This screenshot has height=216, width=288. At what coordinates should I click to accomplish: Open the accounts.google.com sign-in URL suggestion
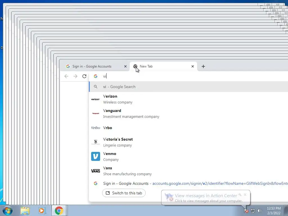220,183
